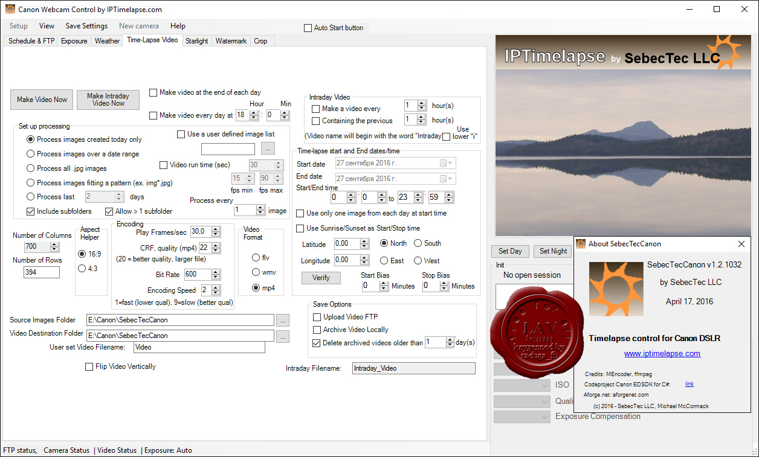
Task: Switch to Starlight tab
Action: click(x=197, y=41)
